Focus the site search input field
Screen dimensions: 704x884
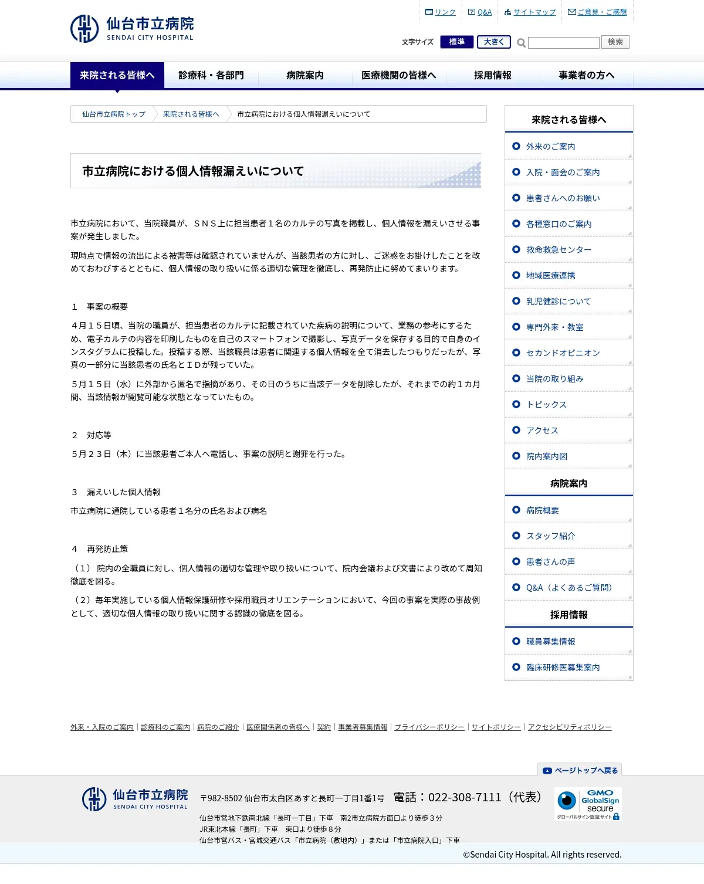[x=564, y=43]
